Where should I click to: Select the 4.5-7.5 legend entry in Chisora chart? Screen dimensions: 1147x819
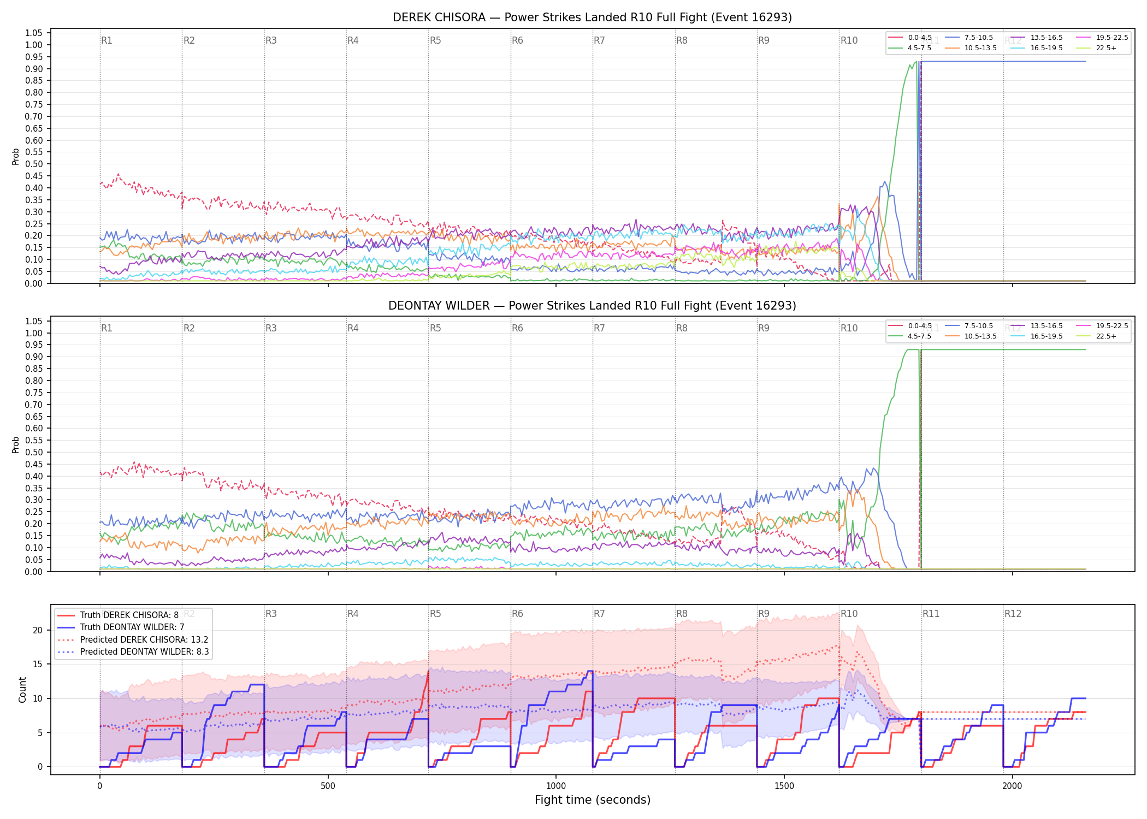pyautogui.click(x=910, y=48)
